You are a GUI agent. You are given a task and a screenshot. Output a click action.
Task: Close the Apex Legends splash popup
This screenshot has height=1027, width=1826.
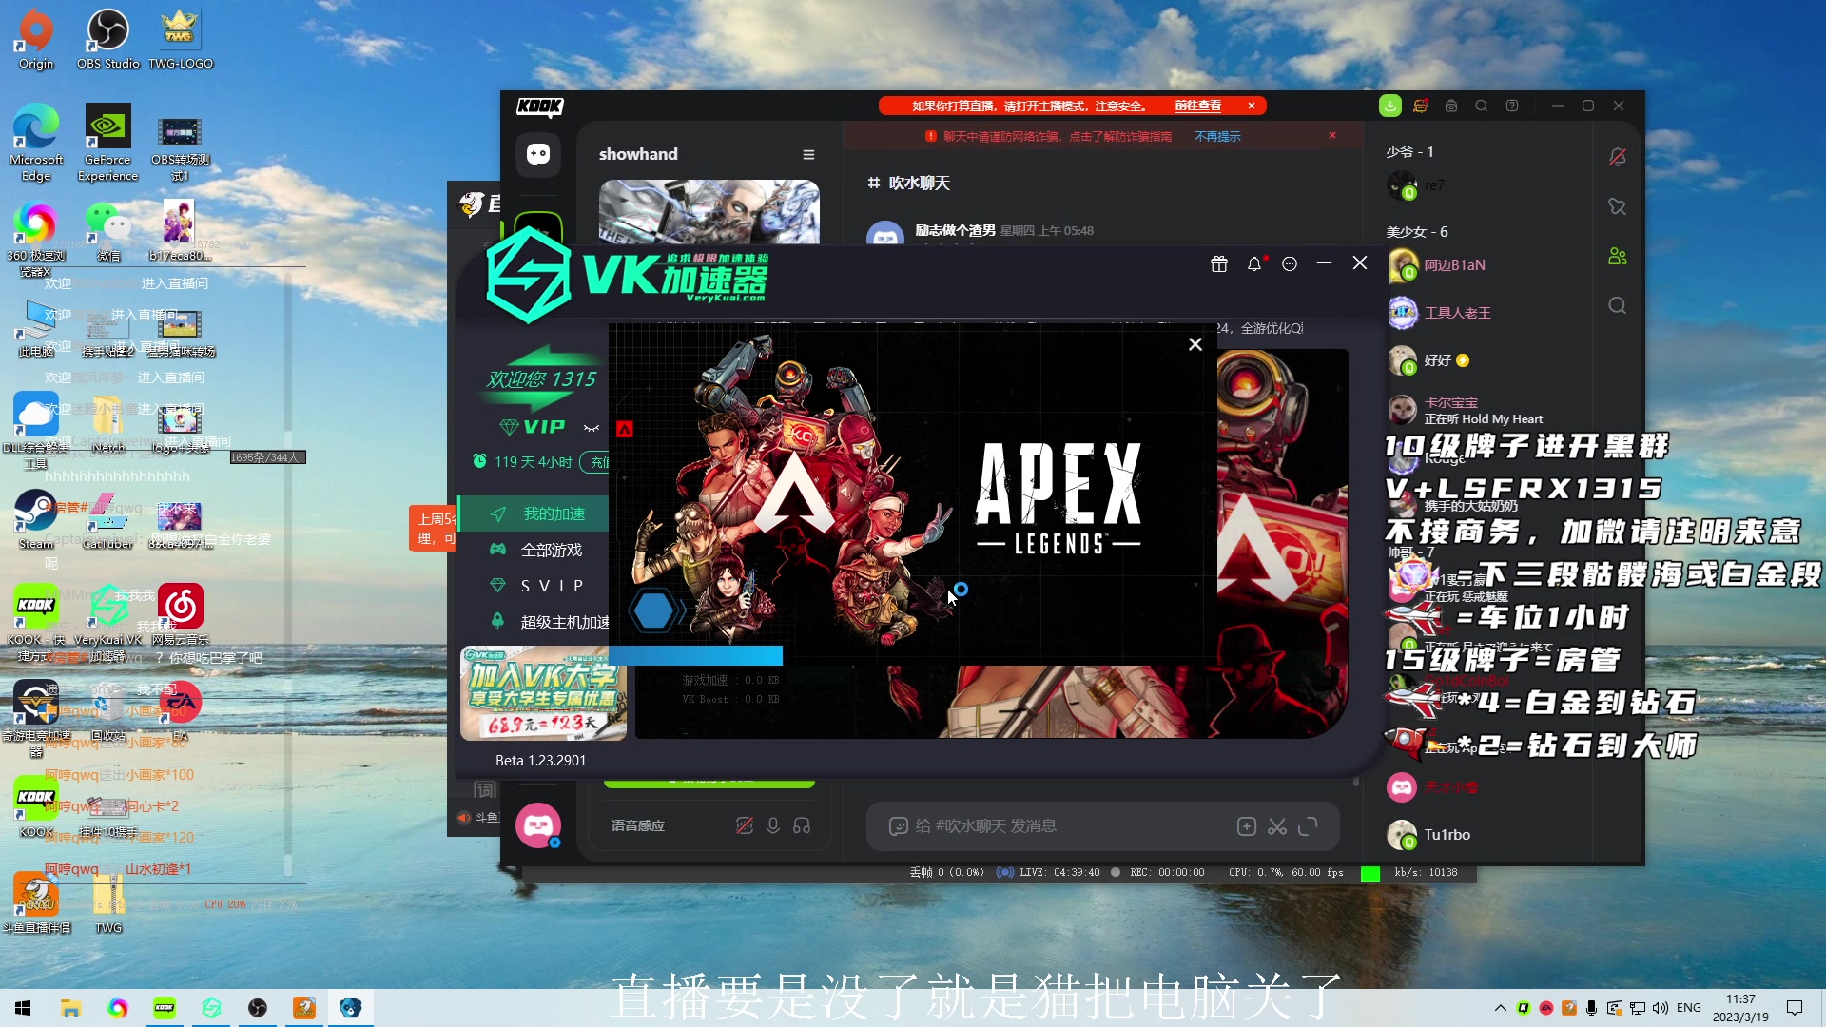1195,344
